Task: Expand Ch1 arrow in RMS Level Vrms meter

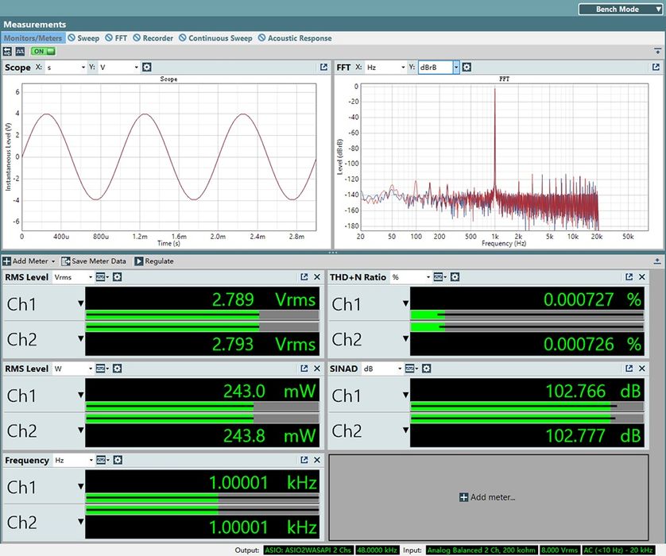Action: coord(81,303)
